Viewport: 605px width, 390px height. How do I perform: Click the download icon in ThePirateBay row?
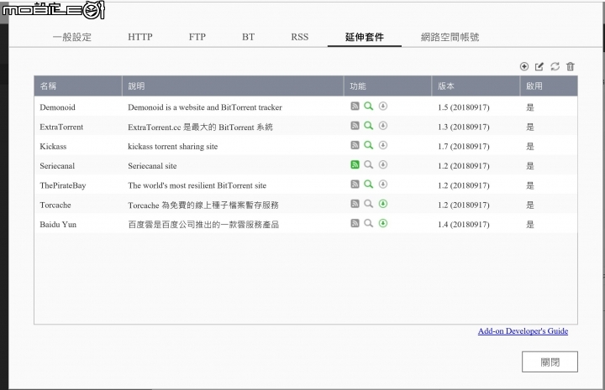(383, 185)
